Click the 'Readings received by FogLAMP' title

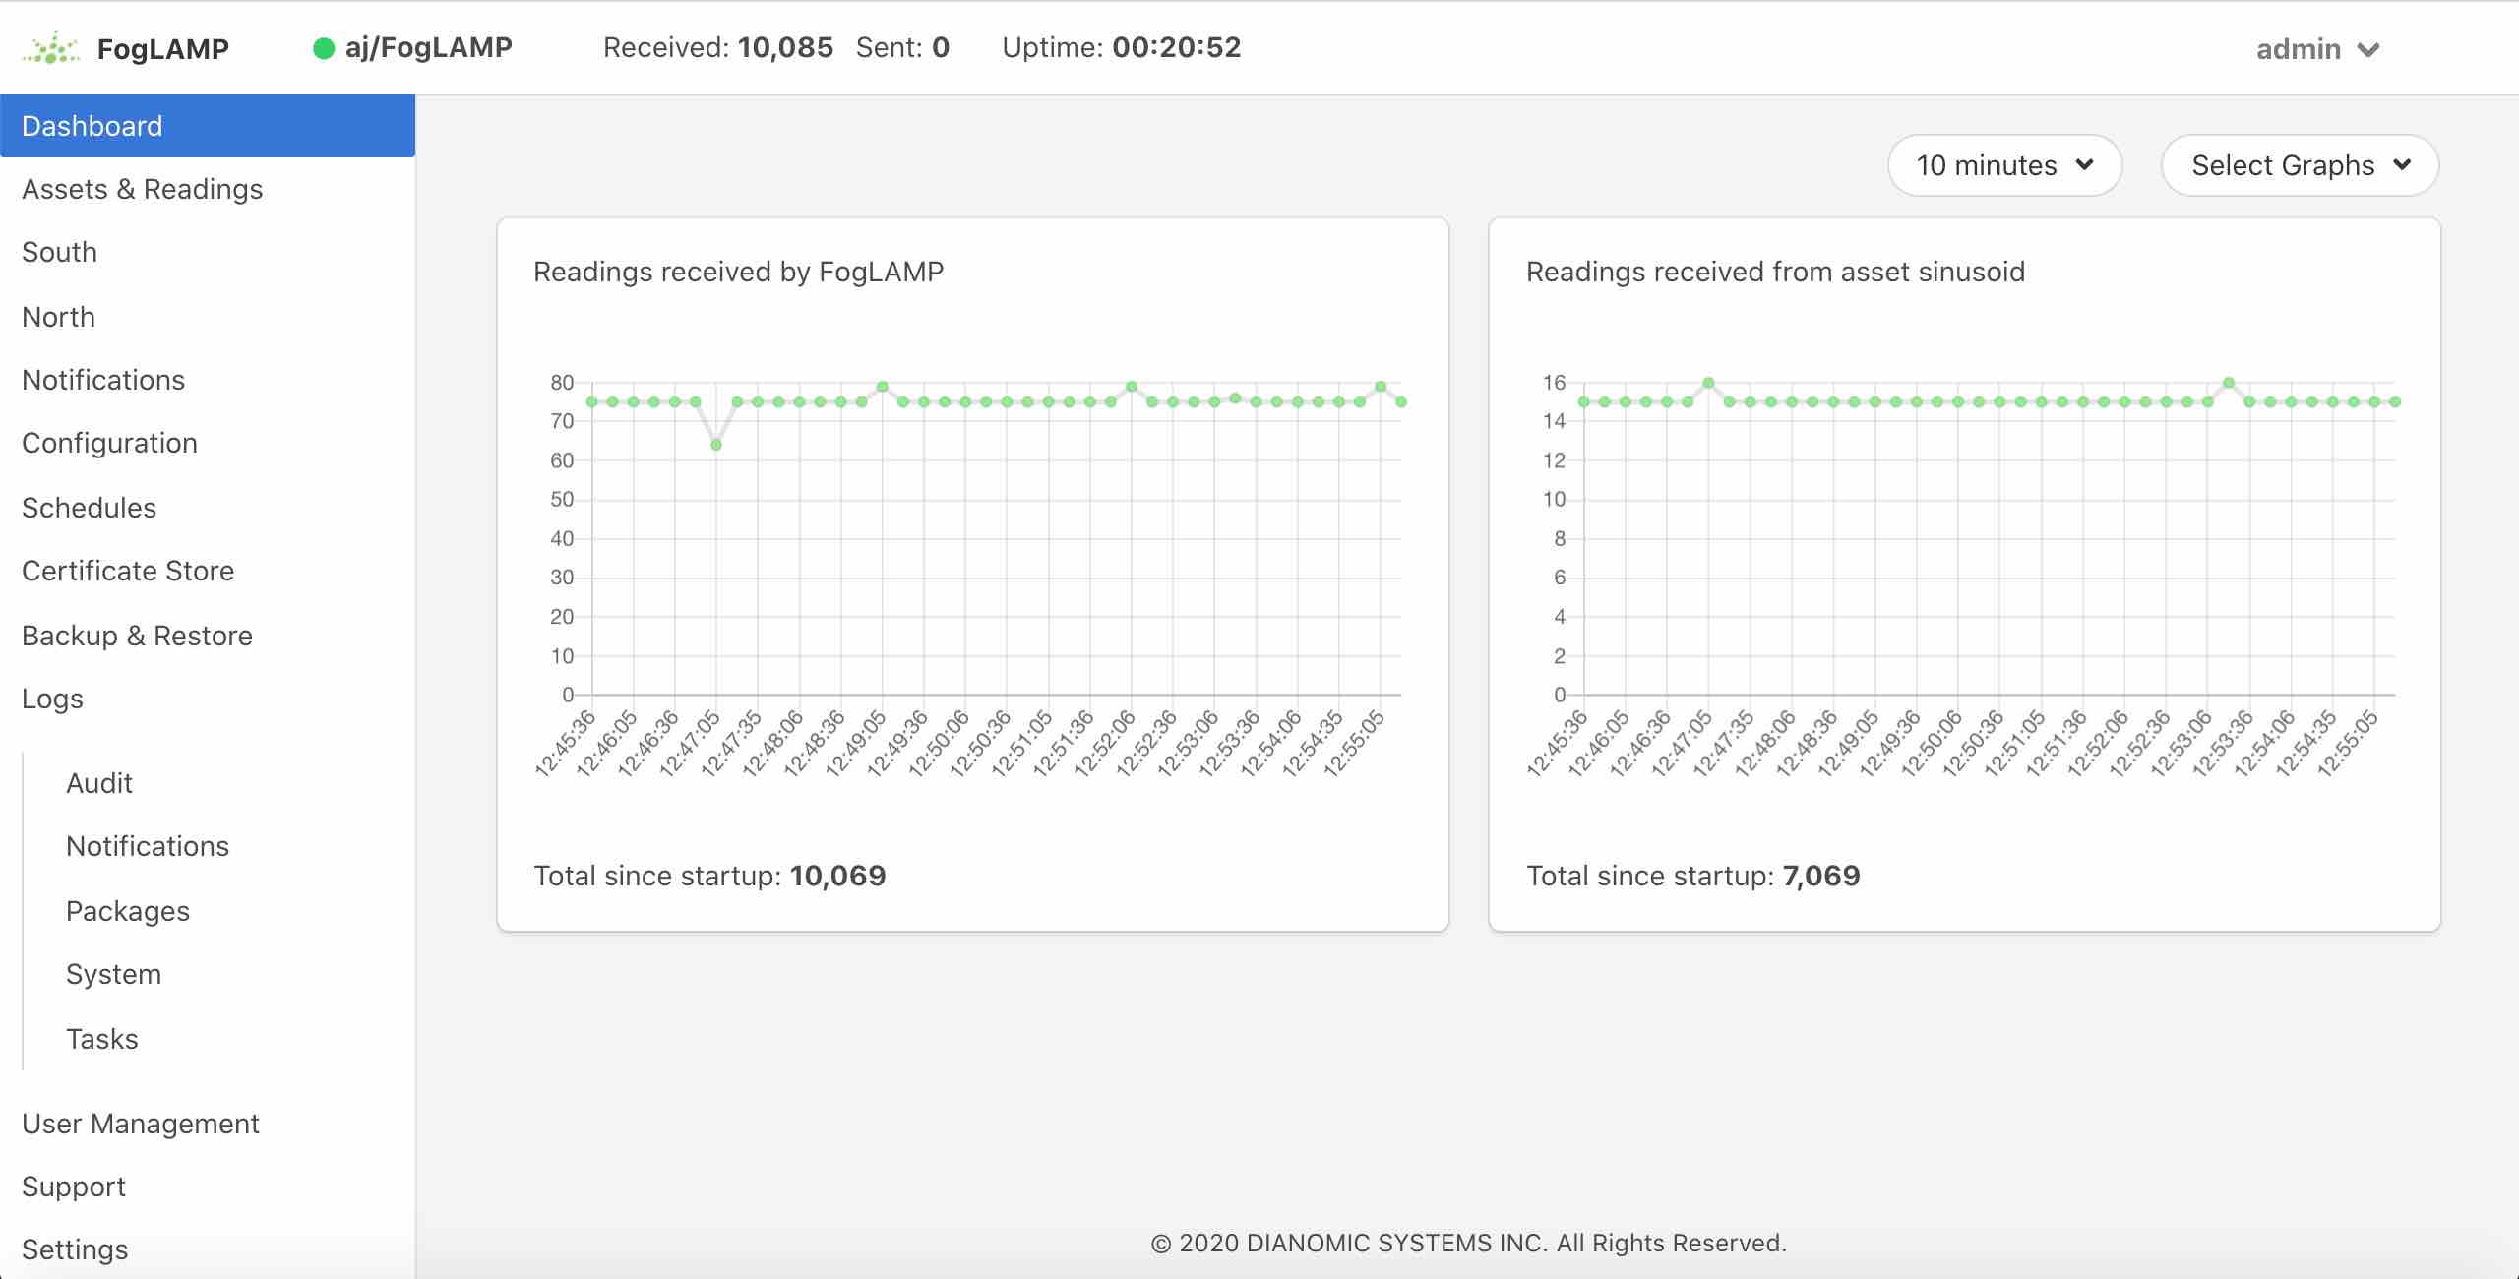(x=738, y=272)
